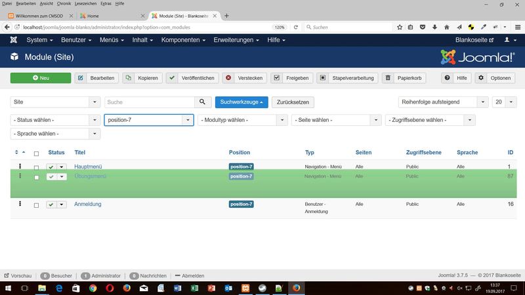The width and height of the screenshot is (525, 295).
Task: Open the Windows Task View icon
Action: [x=24, y=288]
